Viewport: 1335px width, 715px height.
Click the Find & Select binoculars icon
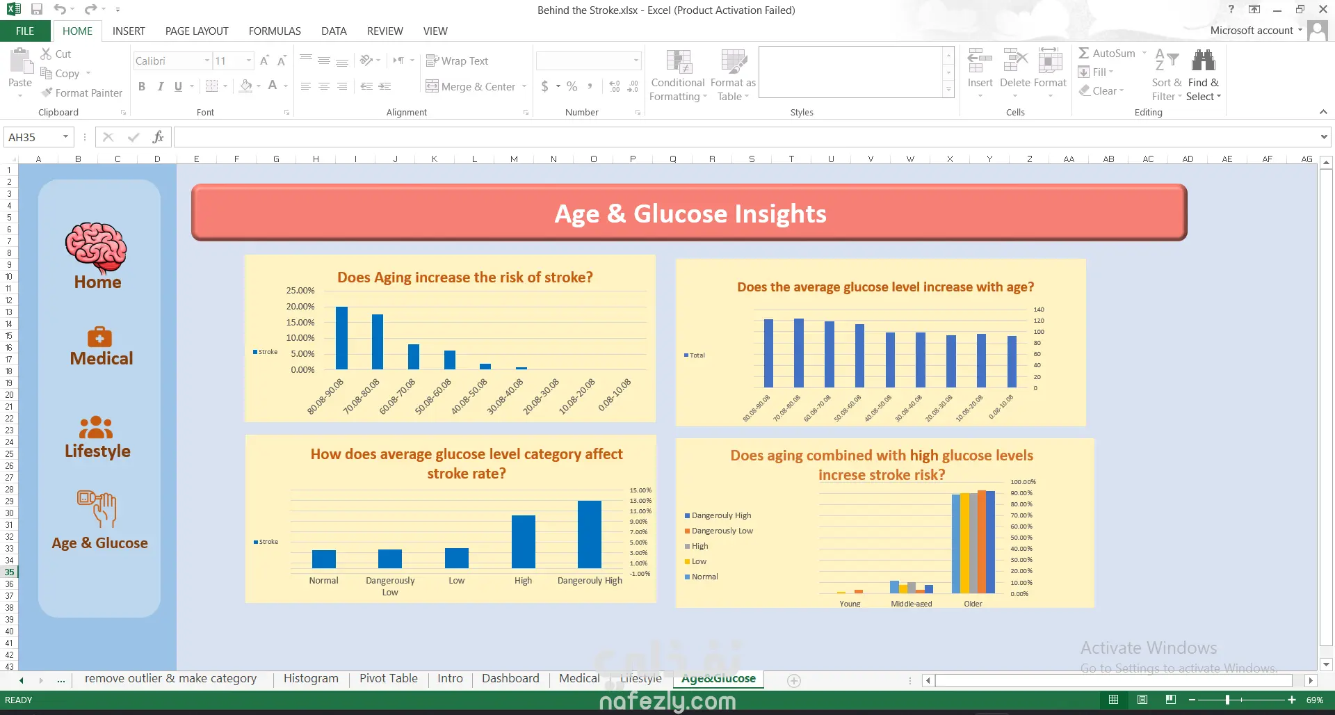tap(1203, 61)
